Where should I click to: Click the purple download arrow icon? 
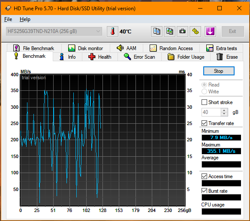(x=210, y=31)
